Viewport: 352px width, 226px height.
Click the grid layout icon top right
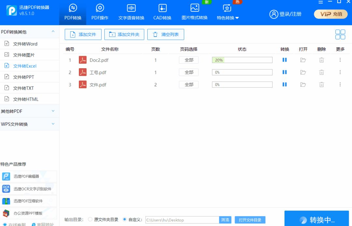(x=340, y=34)
